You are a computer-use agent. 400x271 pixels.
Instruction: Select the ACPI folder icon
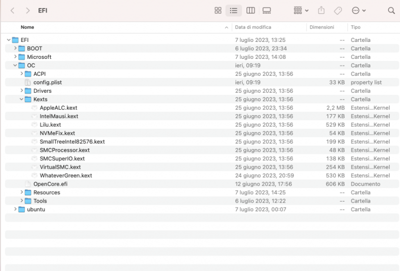point(28,74)
